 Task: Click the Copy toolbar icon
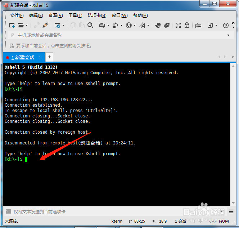pos(73,25)
